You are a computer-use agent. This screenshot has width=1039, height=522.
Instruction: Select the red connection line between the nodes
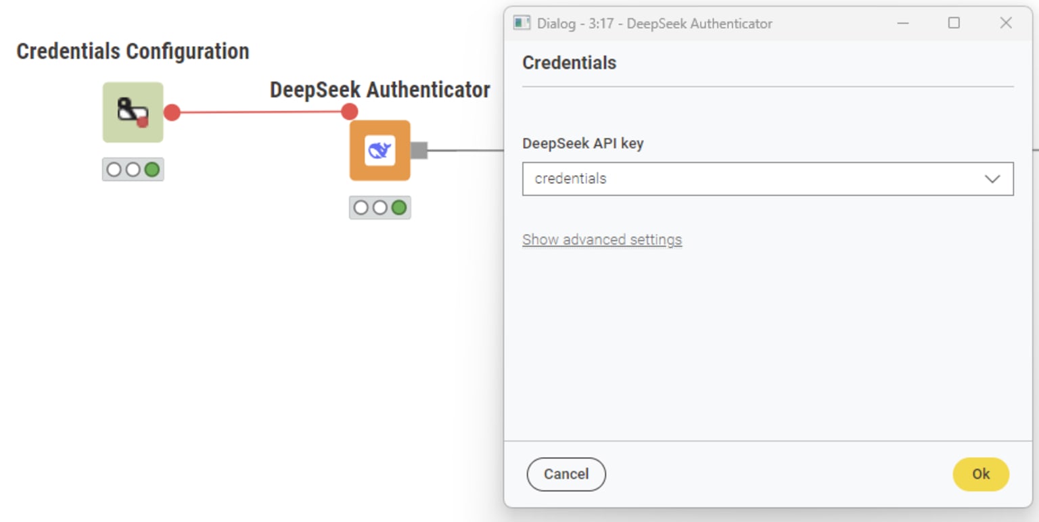(260, 112)
